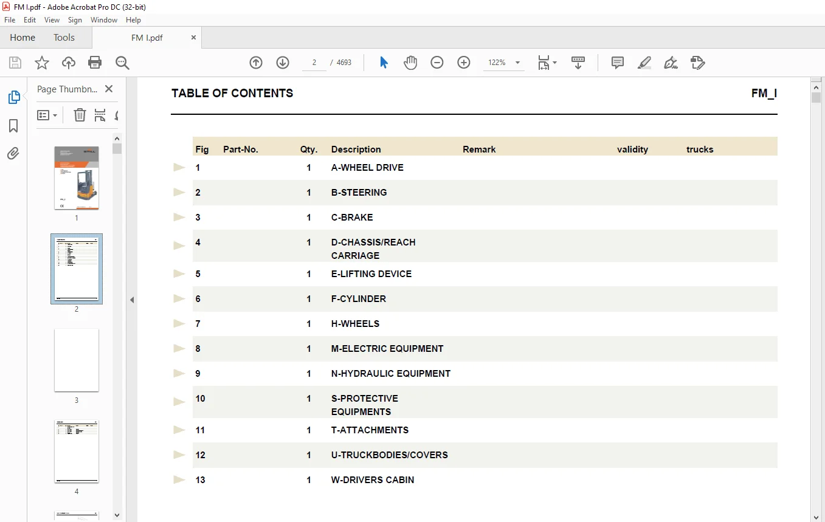Open the Attachments paperclip panel
The image size is (825, 522).
pyautogui.click(x=13, y=154)
